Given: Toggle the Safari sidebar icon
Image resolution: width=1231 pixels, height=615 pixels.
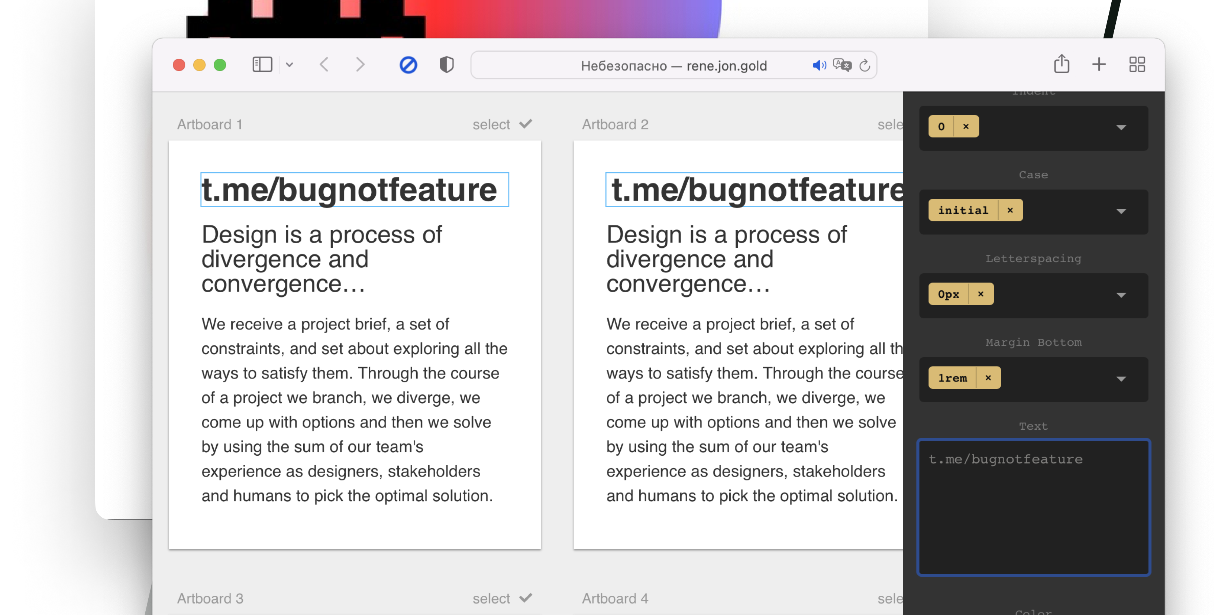Looking at the screenshot, I should pyautogui.click(x=262, y=65).
